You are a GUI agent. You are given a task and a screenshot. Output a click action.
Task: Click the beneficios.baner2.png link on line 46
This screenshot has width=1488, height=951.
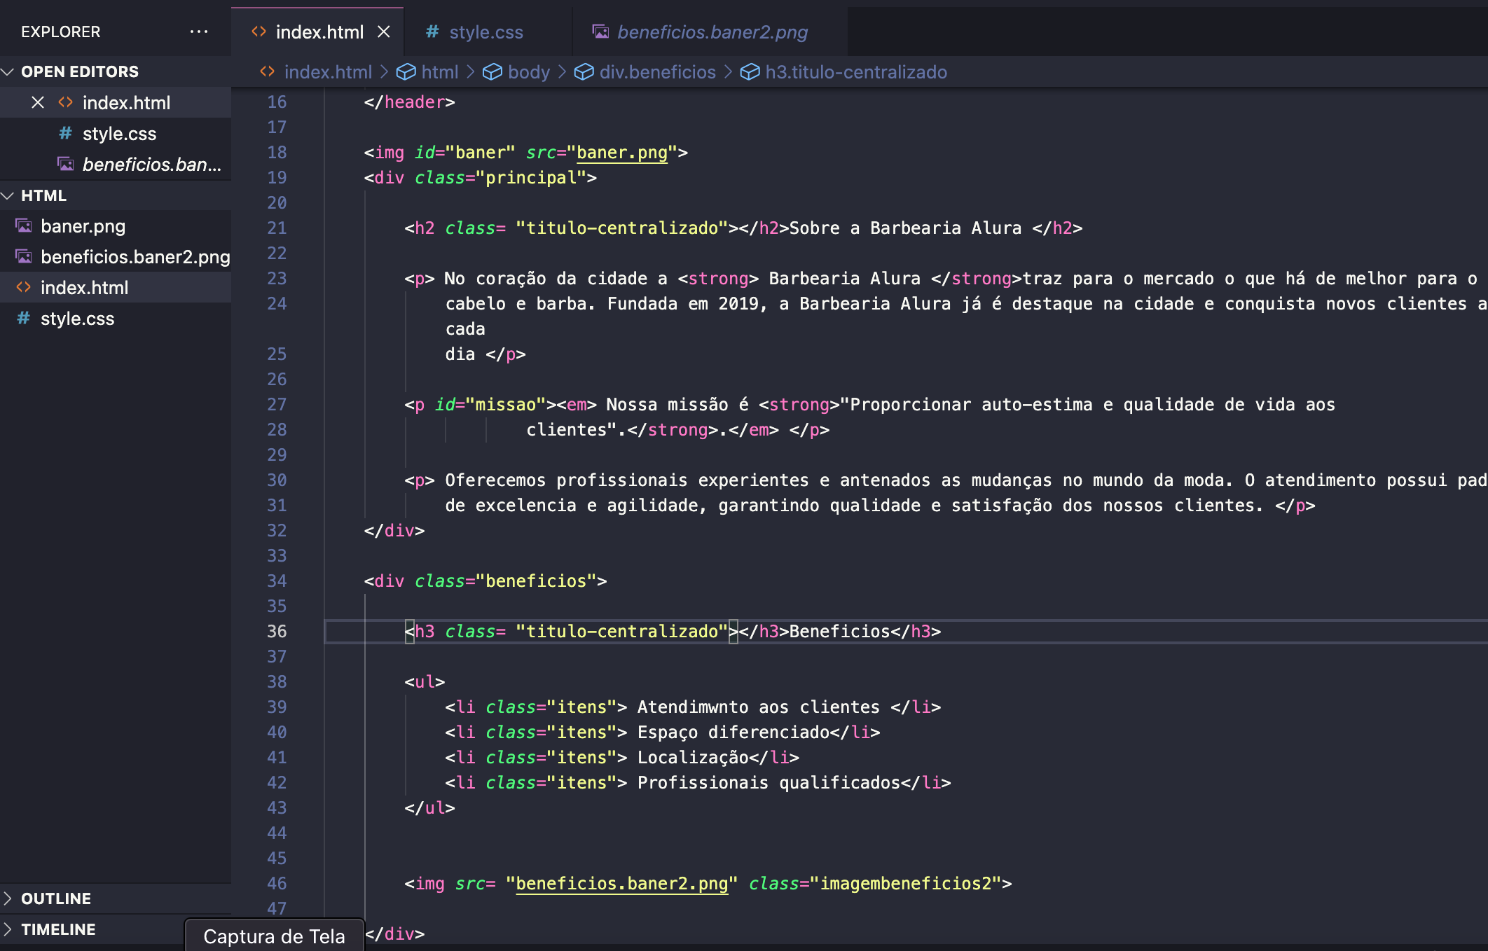coord(622,884)
